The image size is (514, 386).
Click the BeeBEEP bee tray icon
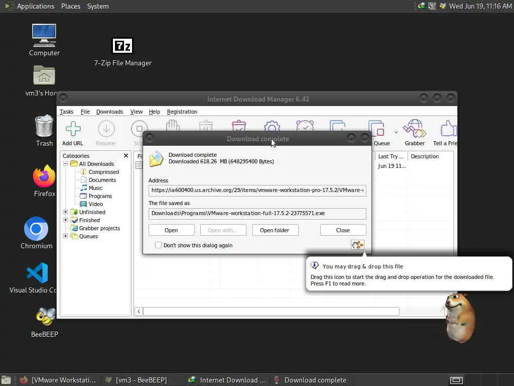pos(443,6)
